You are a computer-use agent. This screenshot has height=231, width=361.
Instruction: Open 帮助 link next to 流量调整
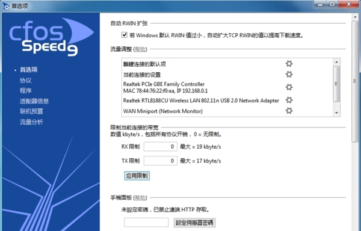tap(140, 49)
